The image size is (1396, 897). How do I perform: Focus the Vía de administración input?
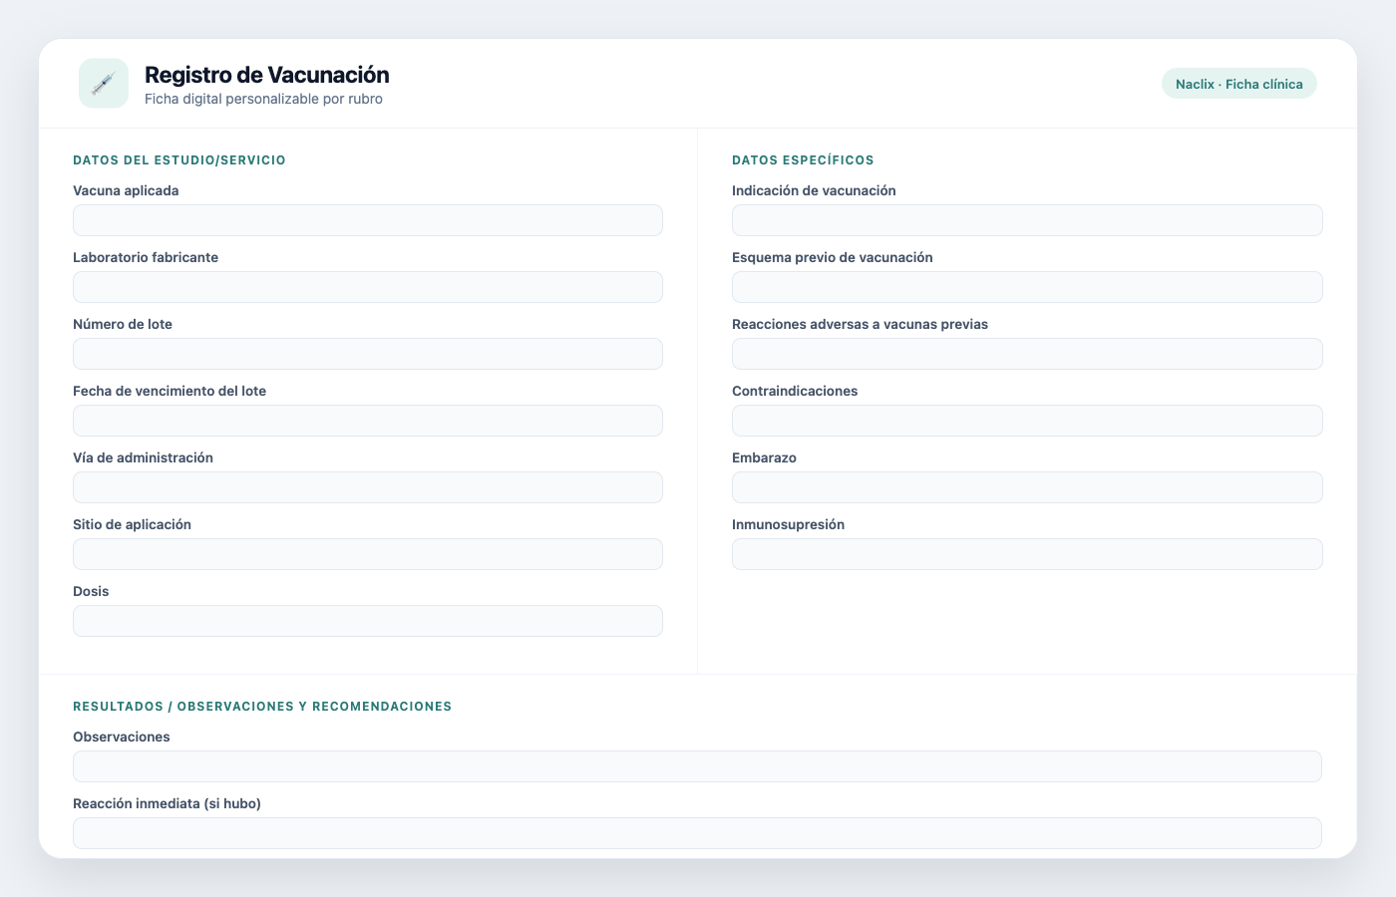tap(368, 487)
